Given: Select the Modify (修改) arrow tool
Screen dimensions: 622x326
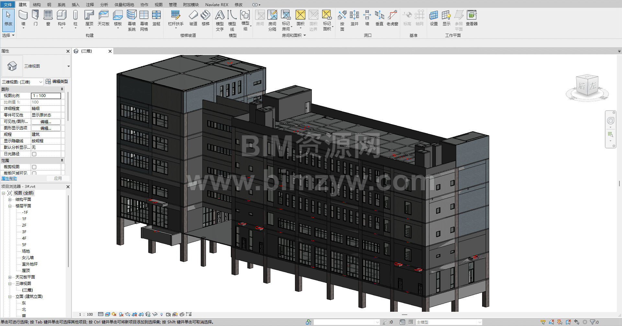Looking at the screenshot, I should 8,20.
